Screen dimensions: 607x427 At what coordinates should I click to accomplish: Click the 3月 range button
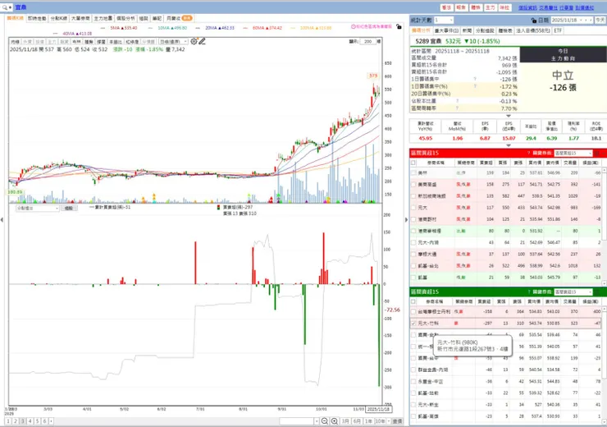tap(345, 421)
